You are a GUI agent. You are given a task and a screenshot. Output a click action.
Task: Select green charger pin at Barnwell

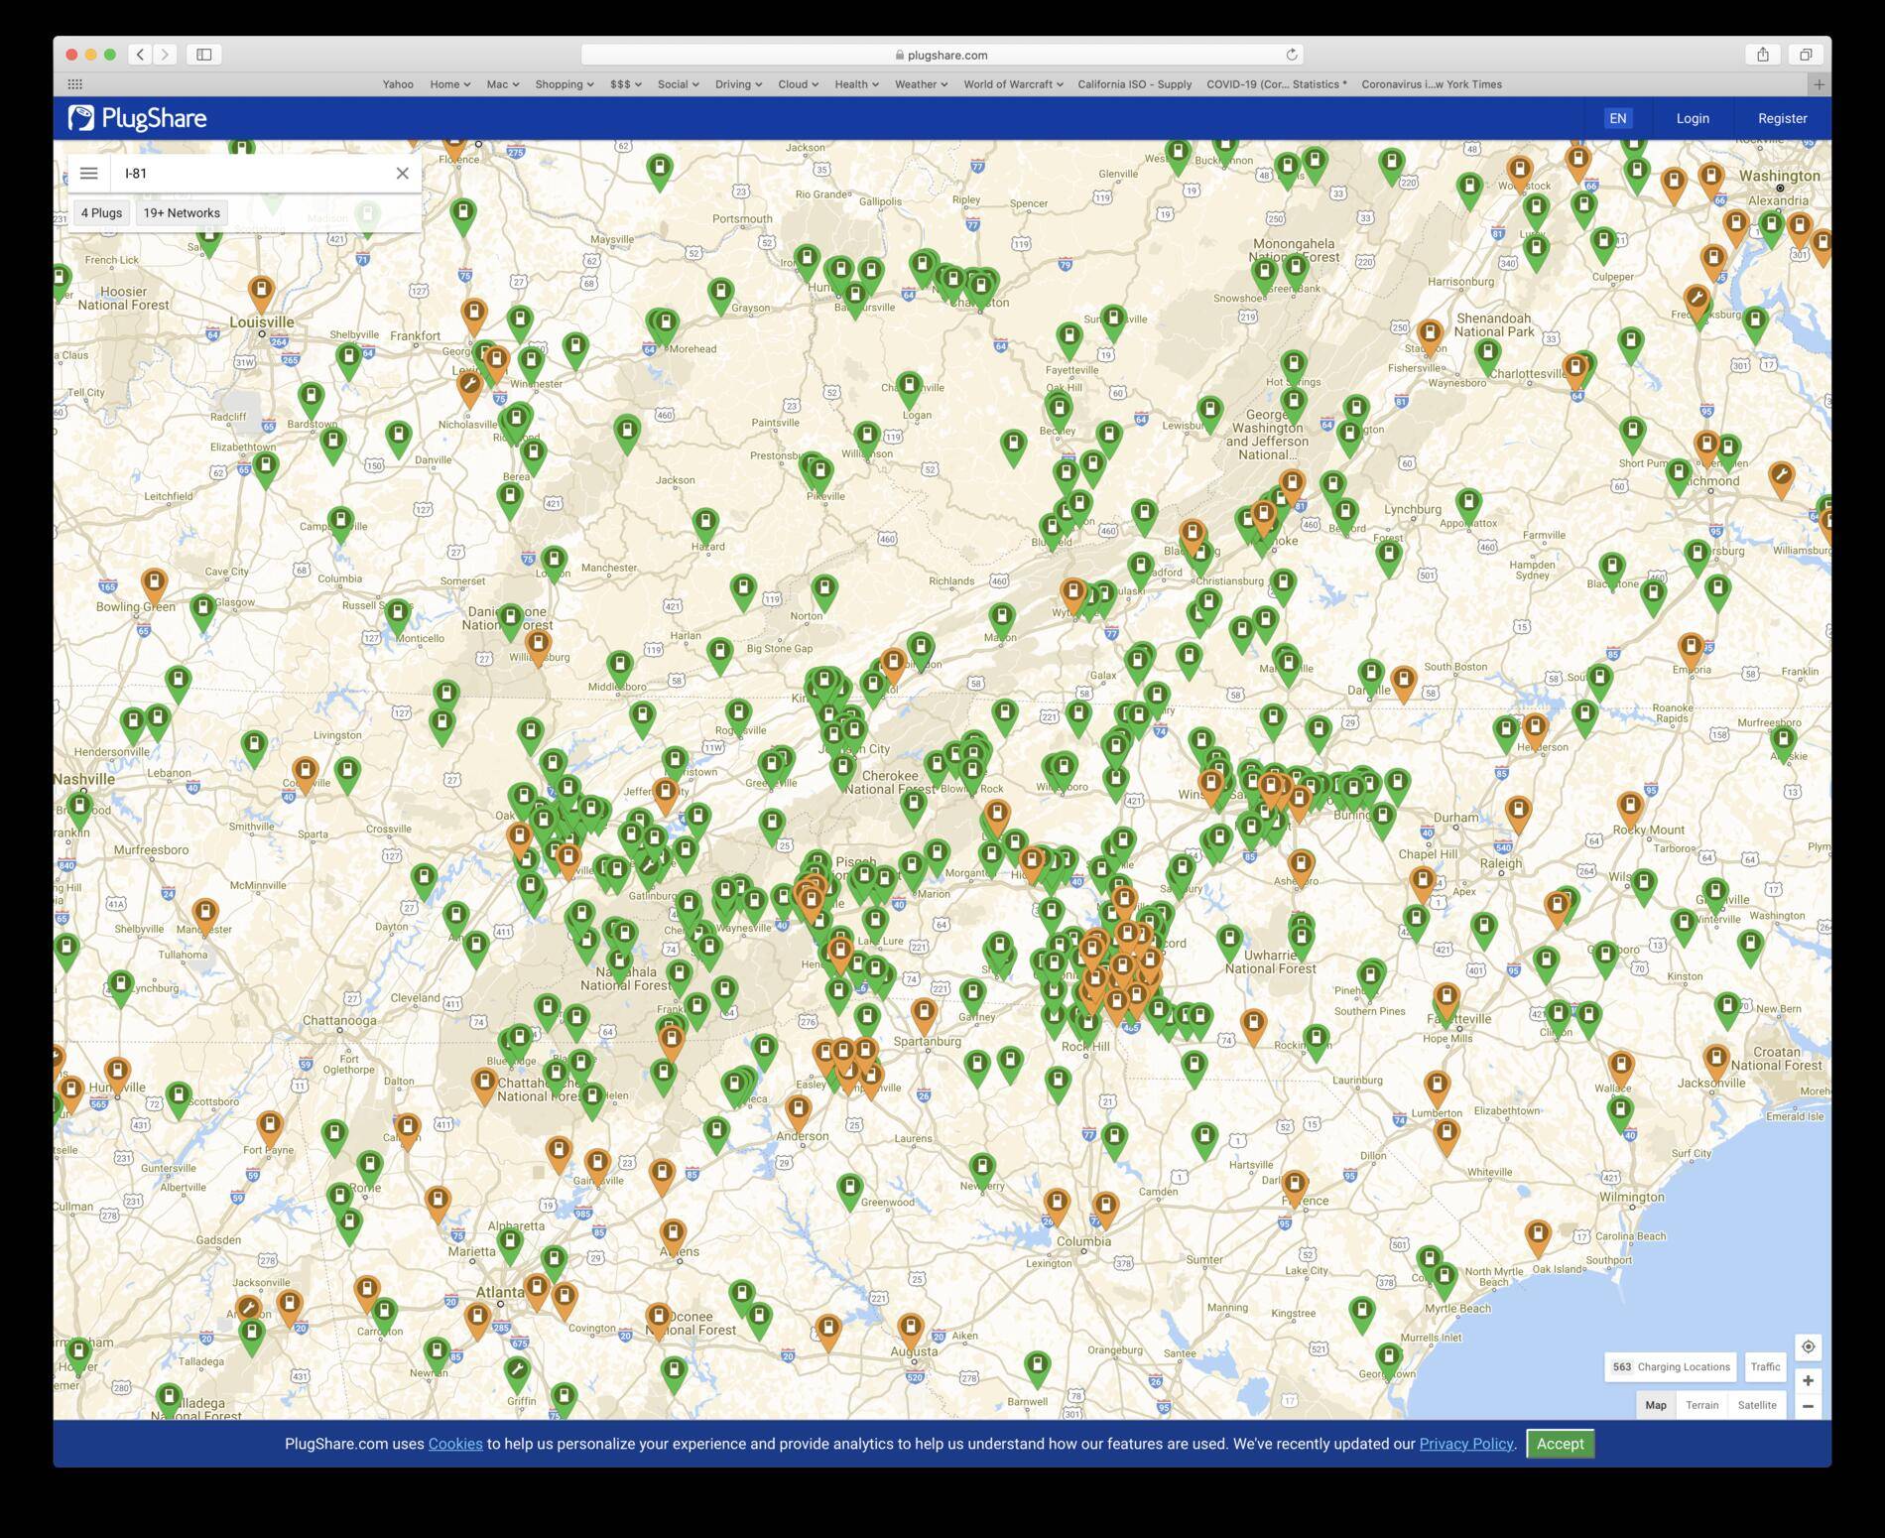click(1037, 1366)
